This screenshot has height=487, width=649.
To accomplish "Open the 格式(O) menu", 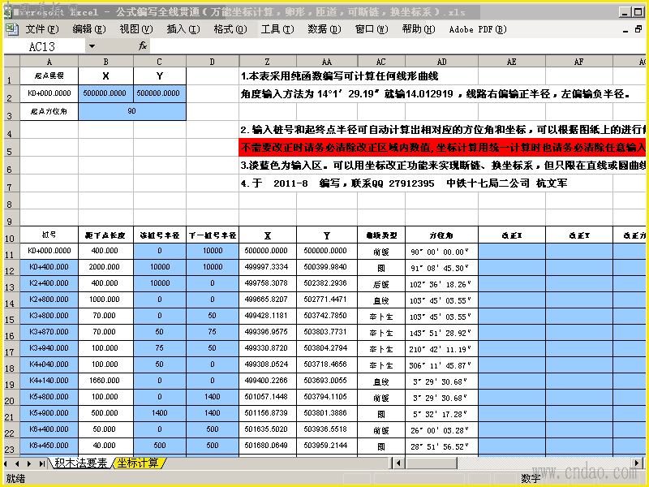I will (x=230, y=29).
